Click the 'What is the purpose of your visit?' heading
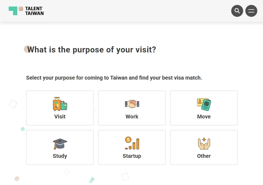This screenshot has width=263, height=185. 92,50
